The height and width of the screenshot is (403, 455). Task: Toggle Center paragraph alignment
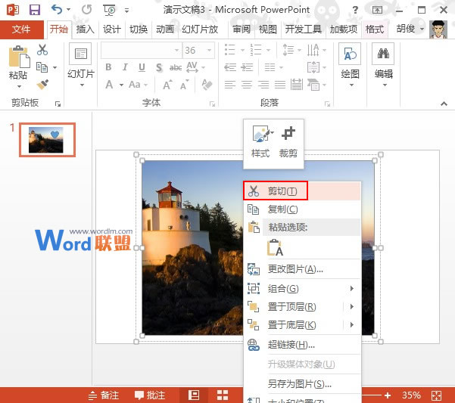pos(247,85)
